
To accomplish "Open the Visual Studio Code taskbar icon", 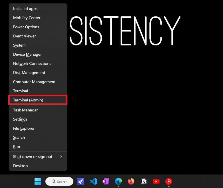I will click(x=93, y=182).
